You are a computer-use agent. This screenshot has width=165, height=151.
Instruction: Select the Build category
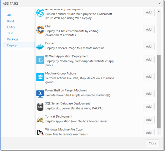11,21
